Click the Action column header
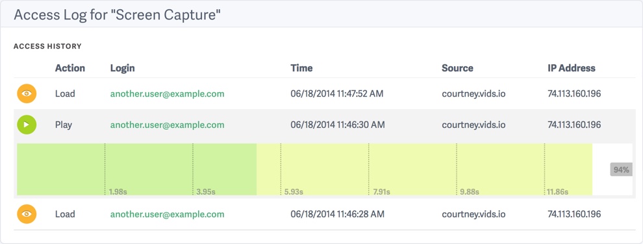The width and height of the screenshot is (643, 244). [x=70, y=68]
